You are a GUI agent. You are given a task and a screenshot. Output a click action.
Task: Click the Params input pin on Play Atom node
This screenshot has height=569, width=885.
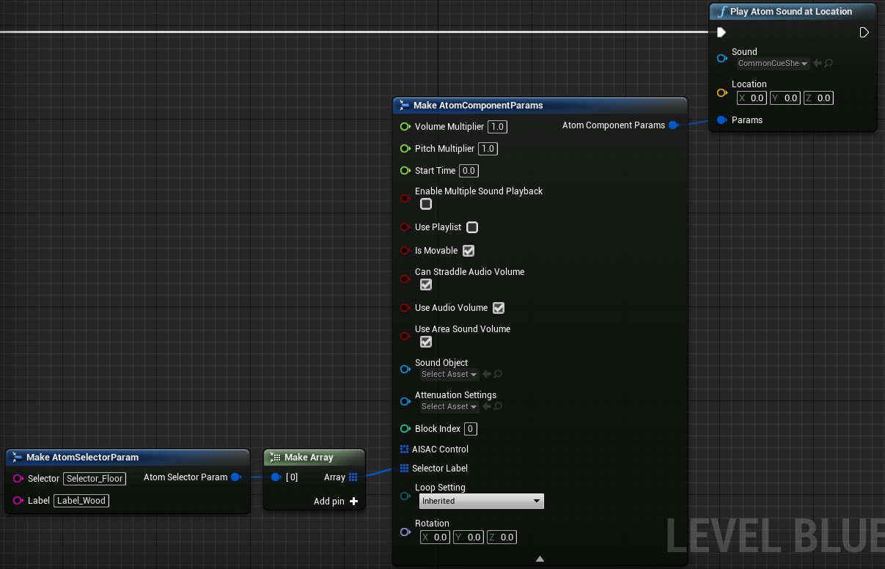click(721, 120)
